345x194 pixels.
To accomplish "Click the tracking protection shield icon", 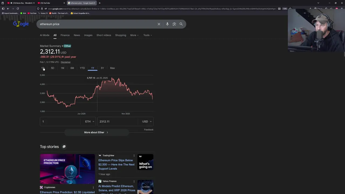I will click(38, 9).
